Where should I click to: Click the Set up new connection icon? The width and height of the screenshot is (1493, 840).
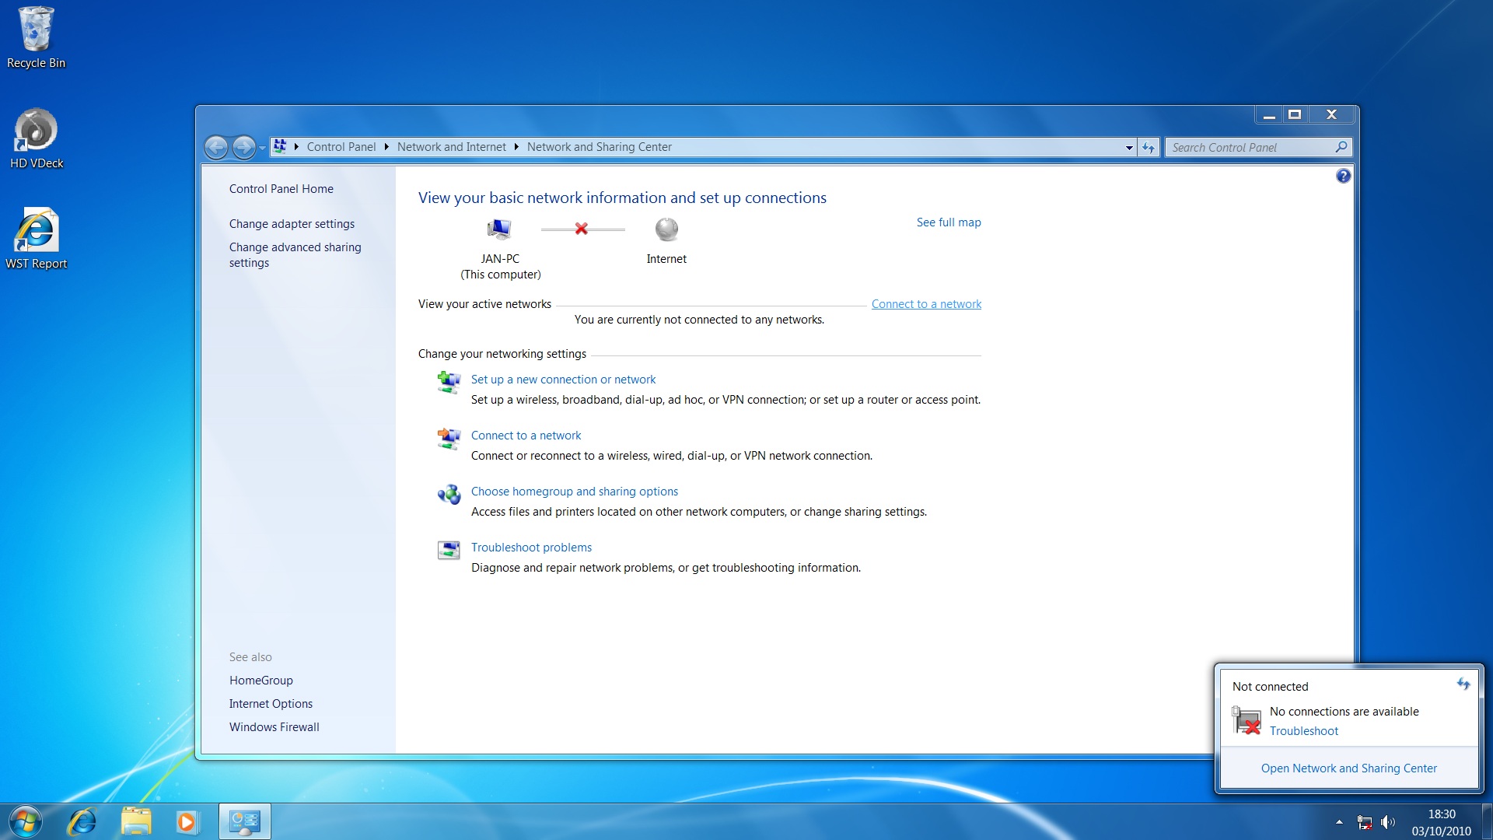coord(449,382)
